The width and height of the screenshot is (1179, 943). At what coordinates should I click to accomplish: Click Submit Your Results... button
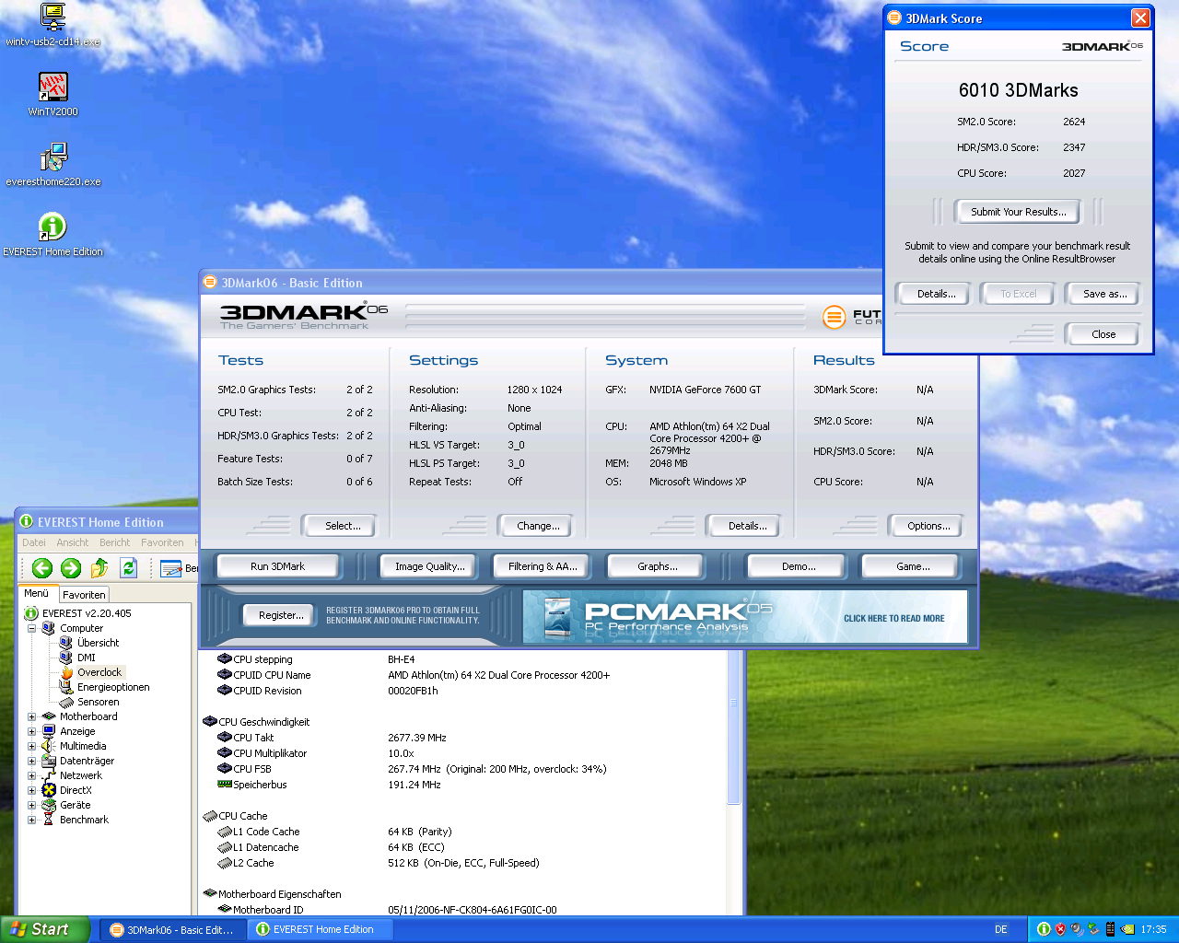pos(1018,212)
